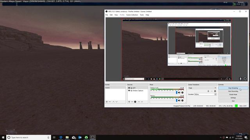
Task: Toggle visibility eye of source above Window Capture
Action: click(129, 88)
